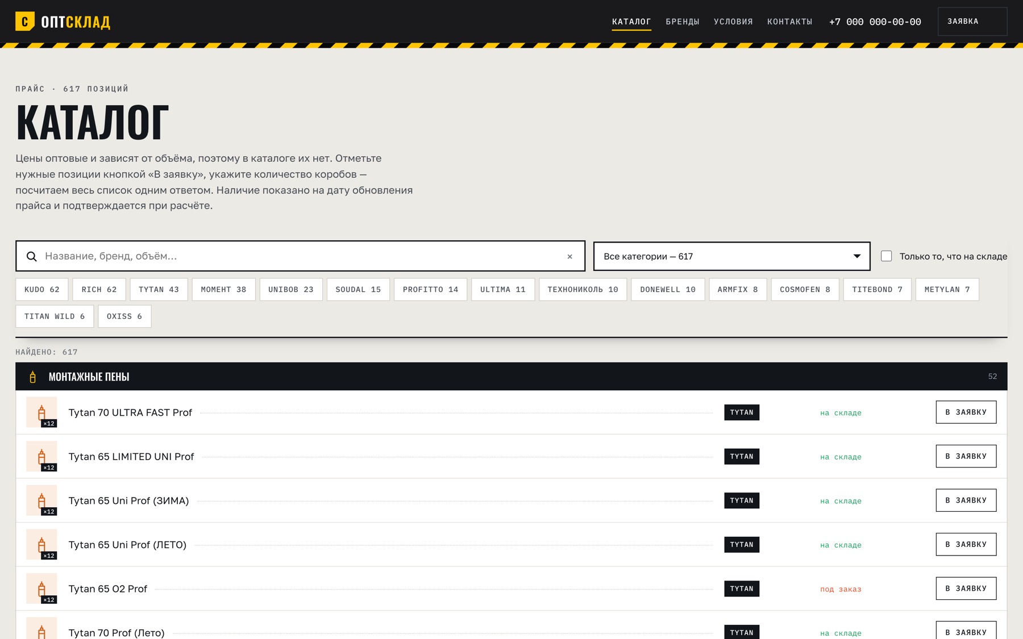1023x639 pixels.
Task: Click the search magnifier icon
Action: click(32, 256)
